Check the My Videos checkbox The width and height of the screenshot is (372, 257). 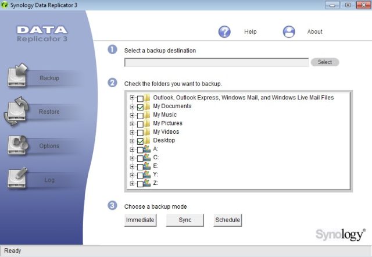140,133
